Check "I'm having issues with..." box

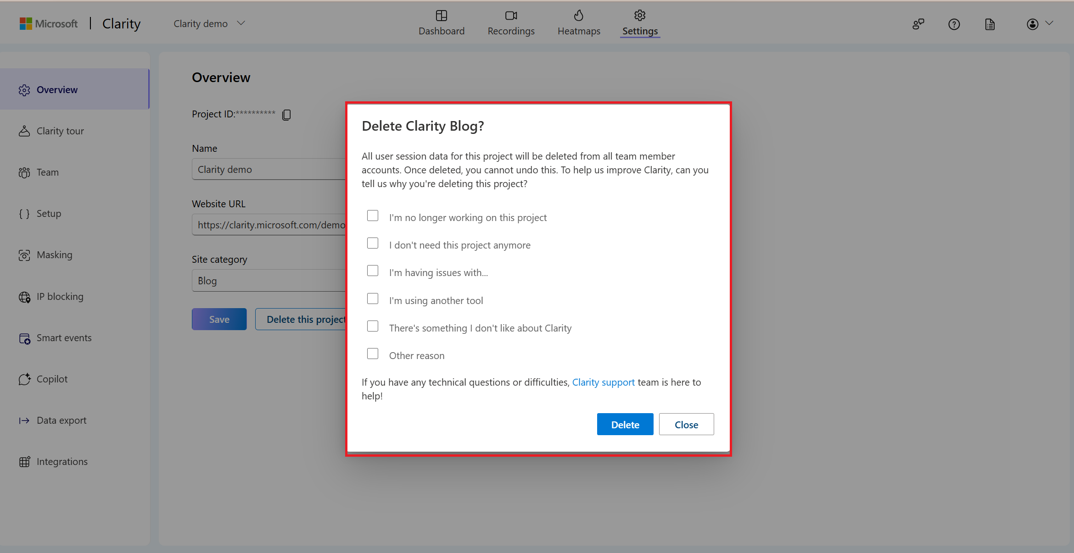pyautogui.click(x=373, y=271)
